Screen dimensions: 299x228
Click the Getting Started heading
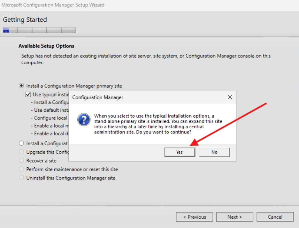(x=25, y=19)
